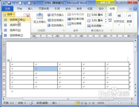Switch to the 邮件 tab
The width and height of the screenshot is (139, 107).
pos(68,9)
